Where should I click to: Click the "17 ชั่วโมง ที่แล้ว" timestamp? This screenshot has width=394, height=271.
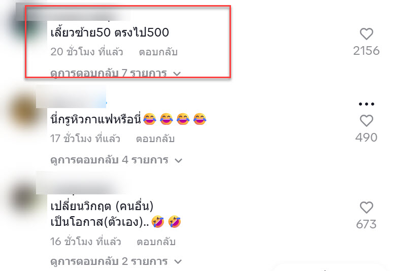pyautogui.click(x=85, y=139)
